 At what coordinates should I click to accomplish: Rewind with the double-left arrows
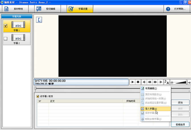coord(150,82)
